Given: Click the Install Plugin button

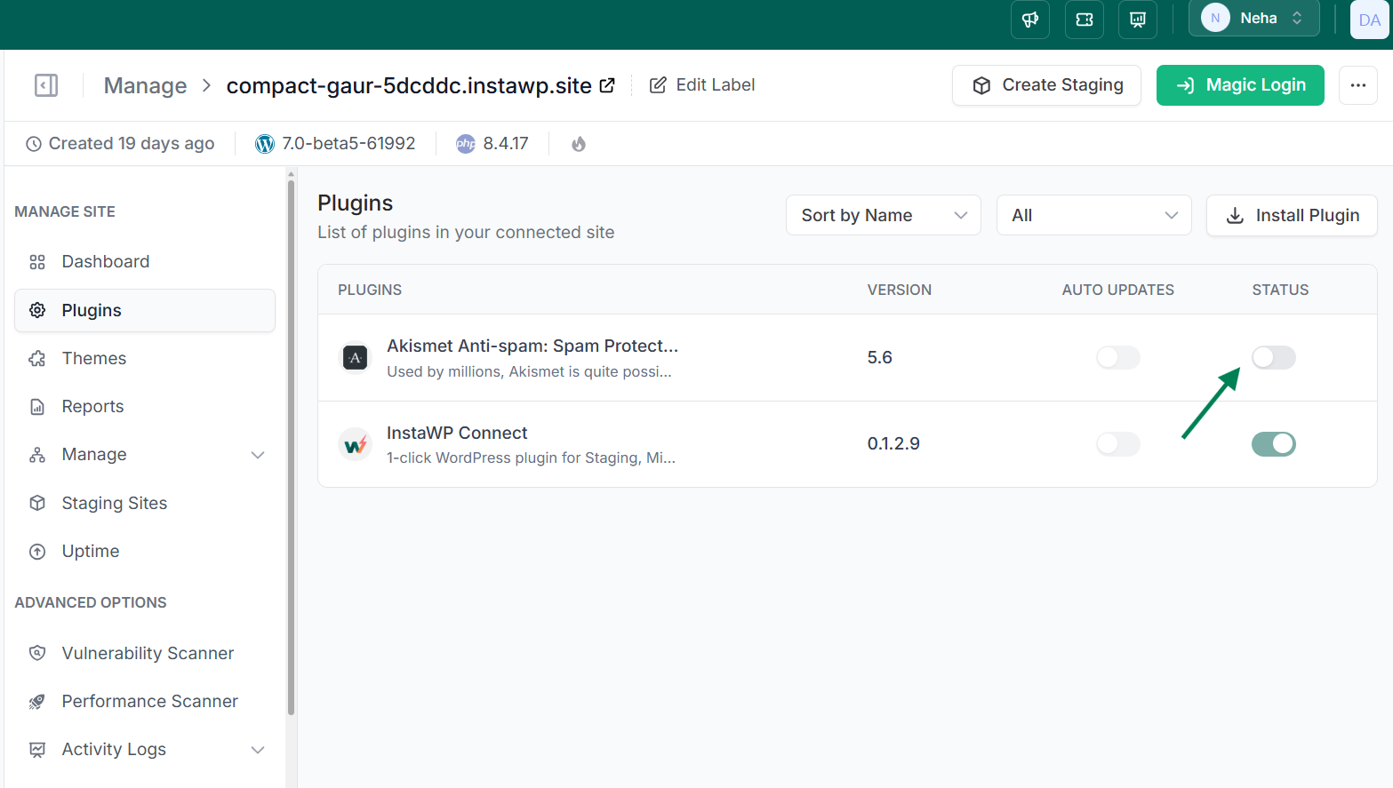Looking at the screenshot, I should [1291, 215].
